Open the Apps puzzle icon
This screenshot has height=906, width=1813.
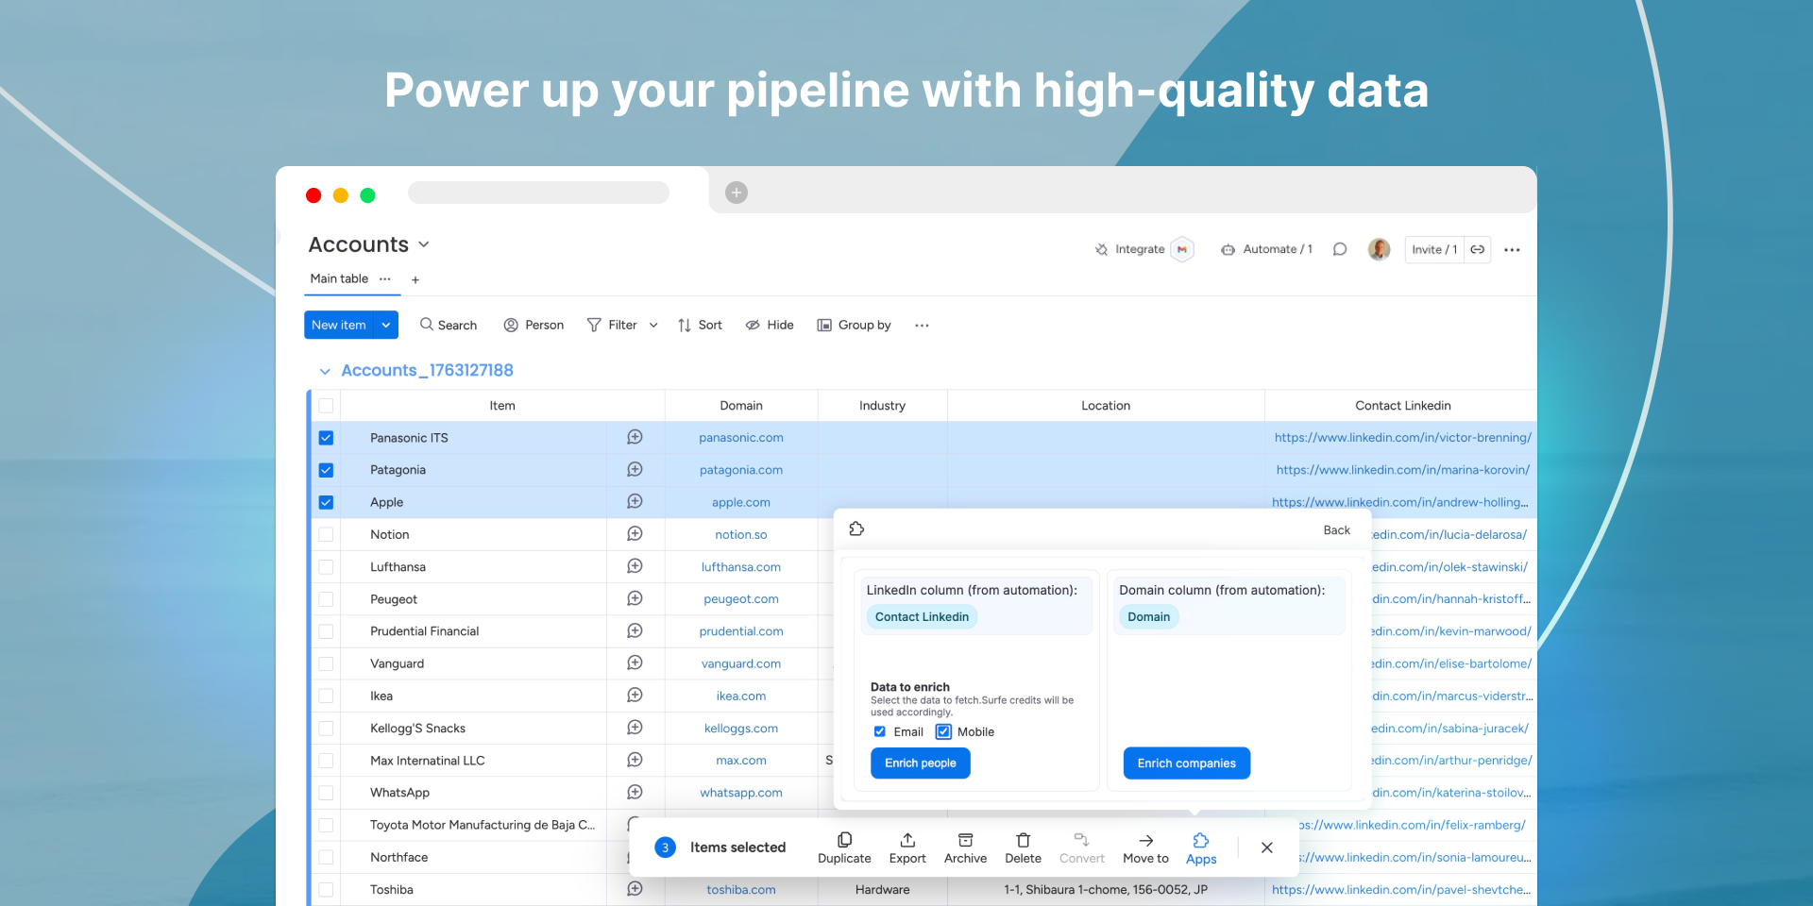coord(1200,841)
